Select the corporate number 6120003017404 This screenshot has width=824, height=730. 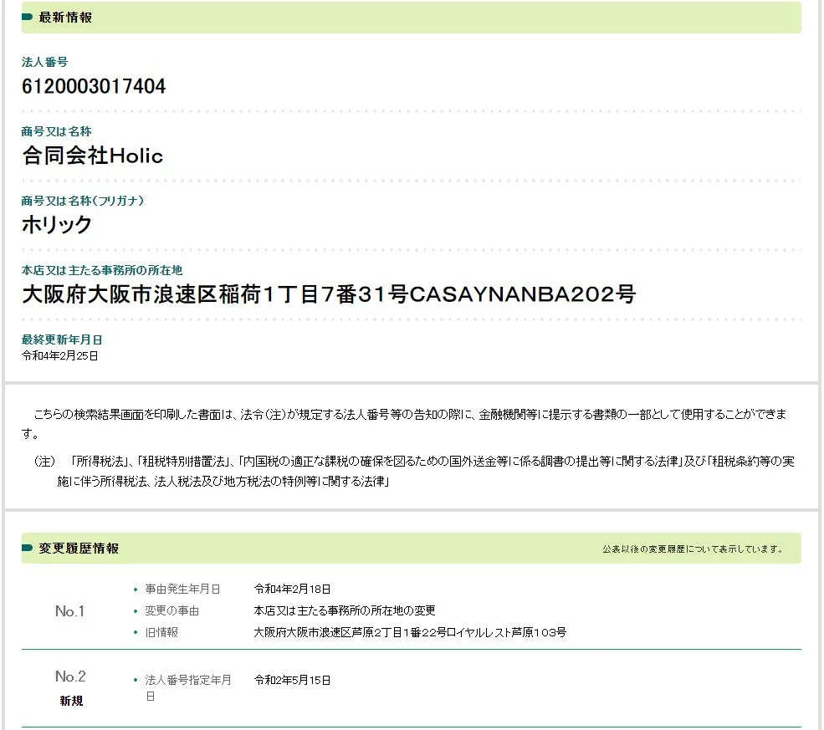pyautogui.click(x=94, y=86)
